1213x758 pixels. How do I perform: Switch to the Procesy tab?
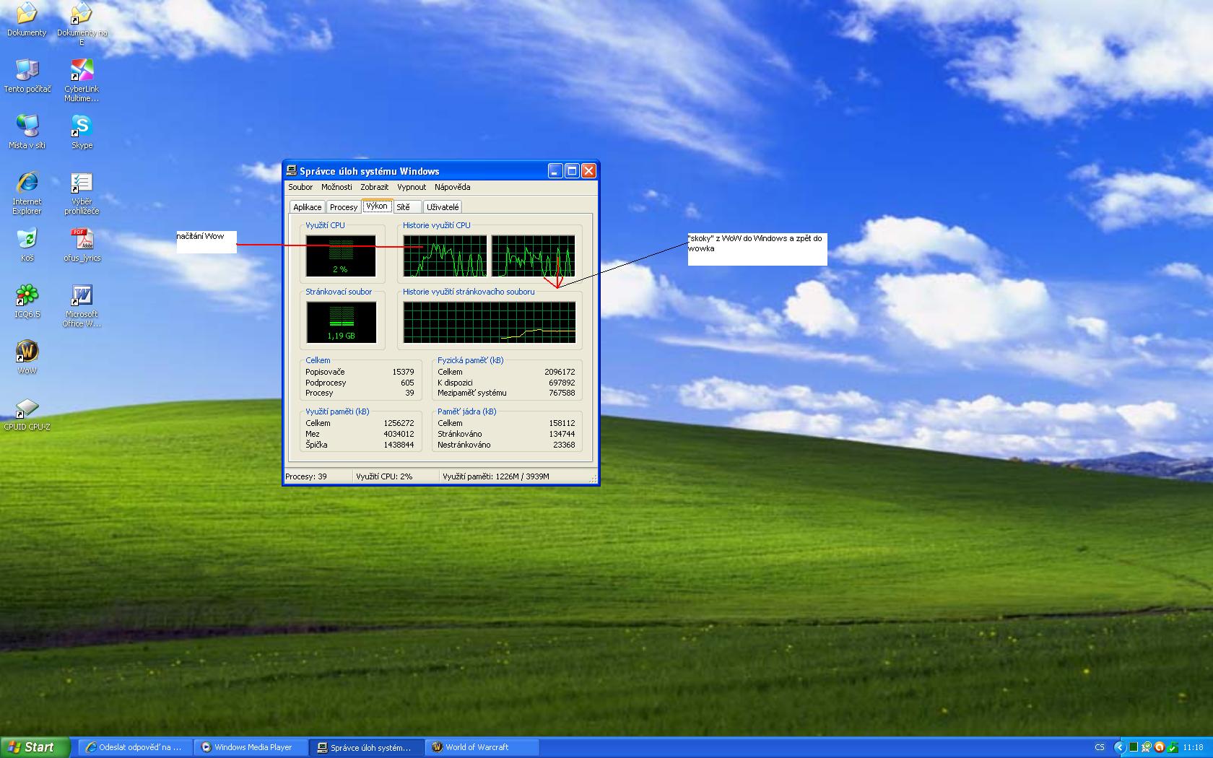click(x=344, y=207)
